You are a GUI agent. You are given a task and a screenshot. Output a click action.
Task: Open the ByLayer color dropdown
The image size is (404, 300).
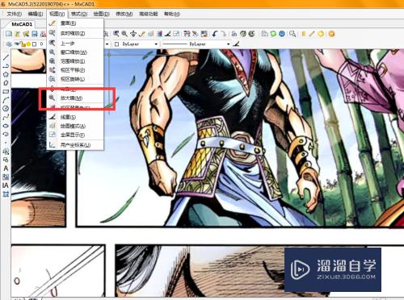(x=136, y=44)
